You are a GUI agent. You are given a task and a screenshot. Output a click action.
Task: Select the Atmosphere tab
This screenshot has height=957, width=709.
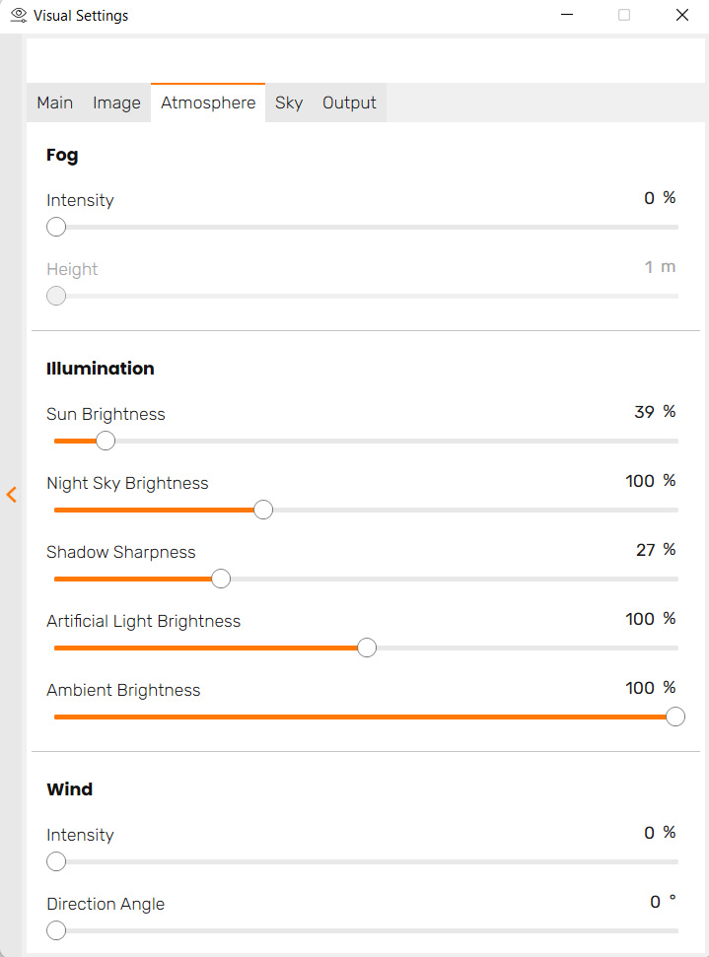tap(208, 103)
